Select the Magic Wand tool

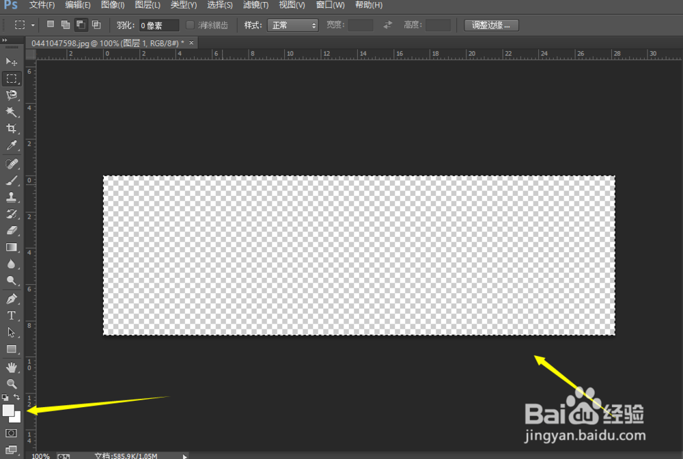(x=12, y=112)
